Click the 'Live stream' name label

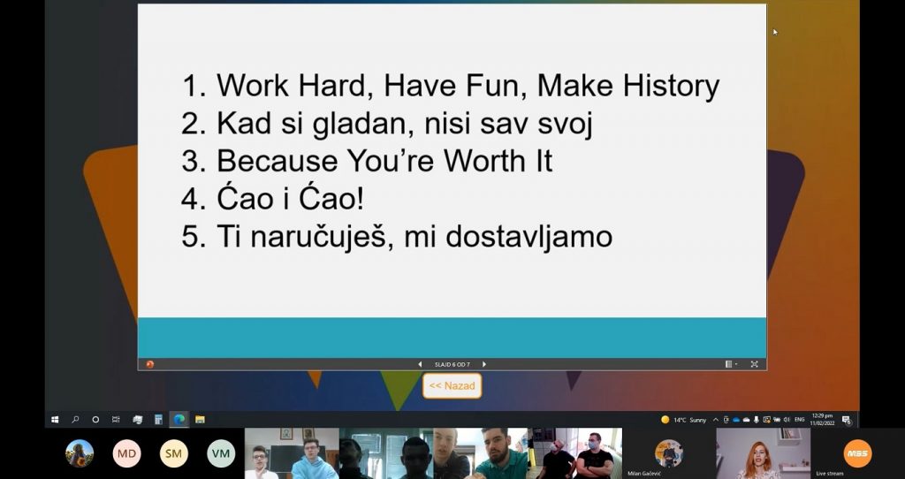829,474
